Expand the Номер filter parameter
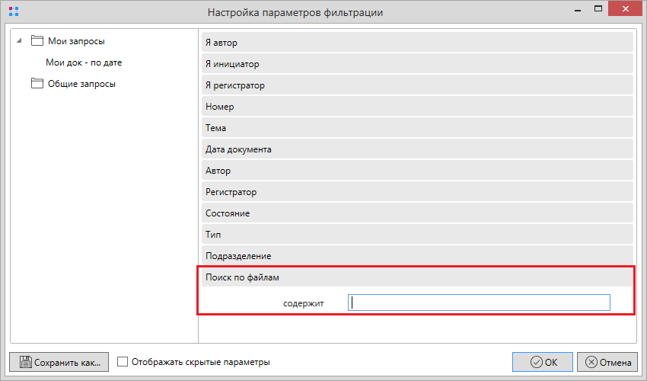This screenshot has width=647, height=381. coord(417,107)
